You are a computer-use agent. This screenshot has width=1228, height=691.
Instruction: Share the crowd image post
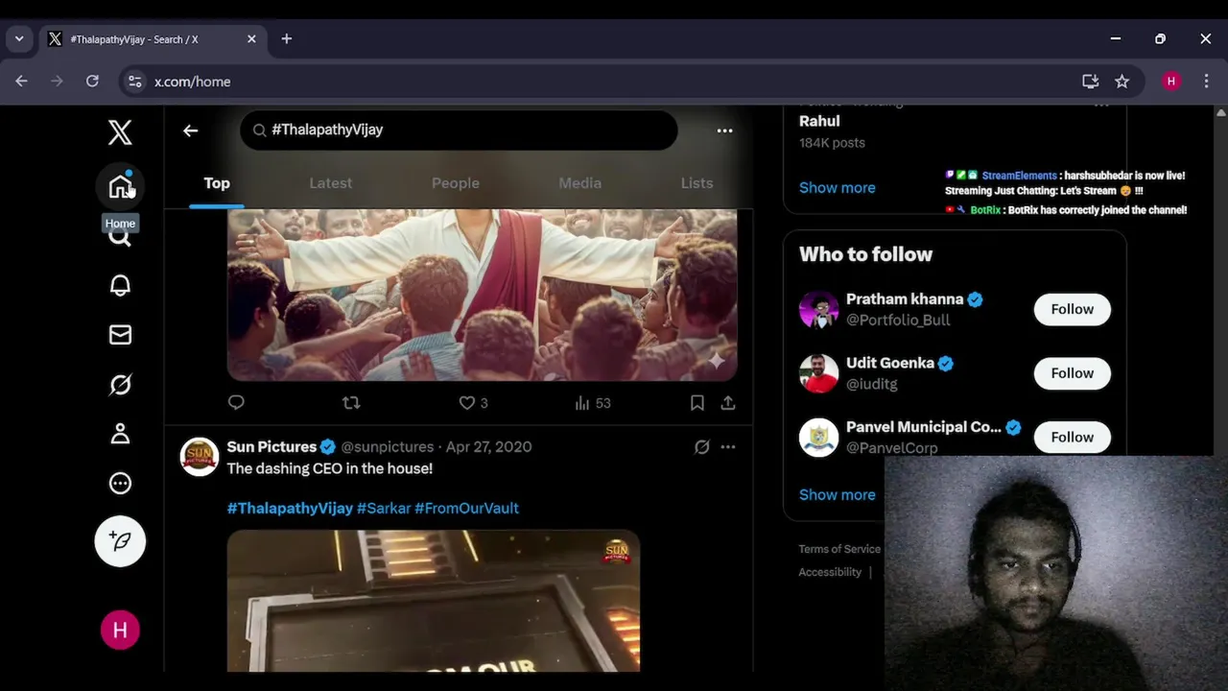pos(728,403)
